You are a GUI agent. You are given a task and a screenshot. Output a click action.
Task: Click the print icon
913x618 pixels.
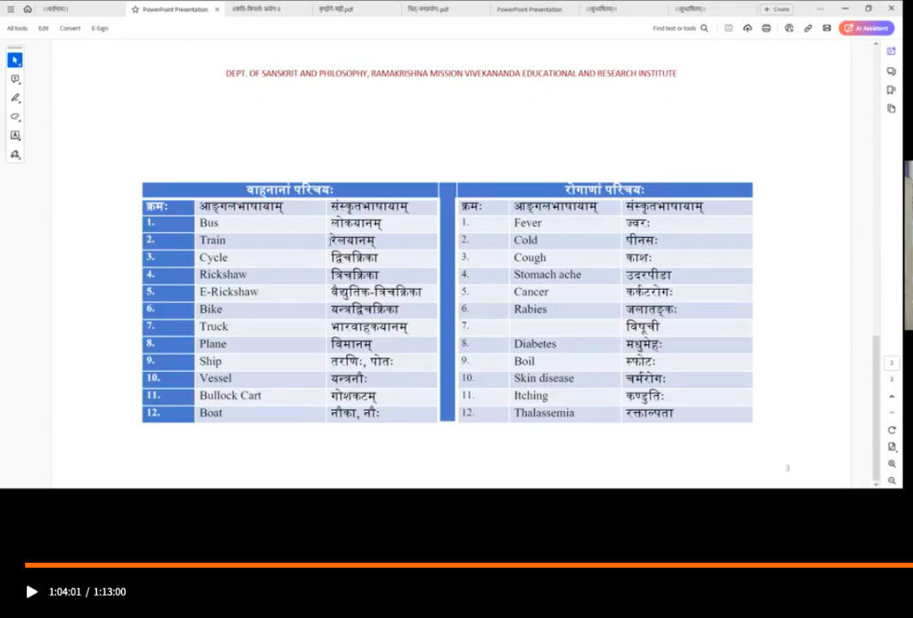tap(767, 29)
